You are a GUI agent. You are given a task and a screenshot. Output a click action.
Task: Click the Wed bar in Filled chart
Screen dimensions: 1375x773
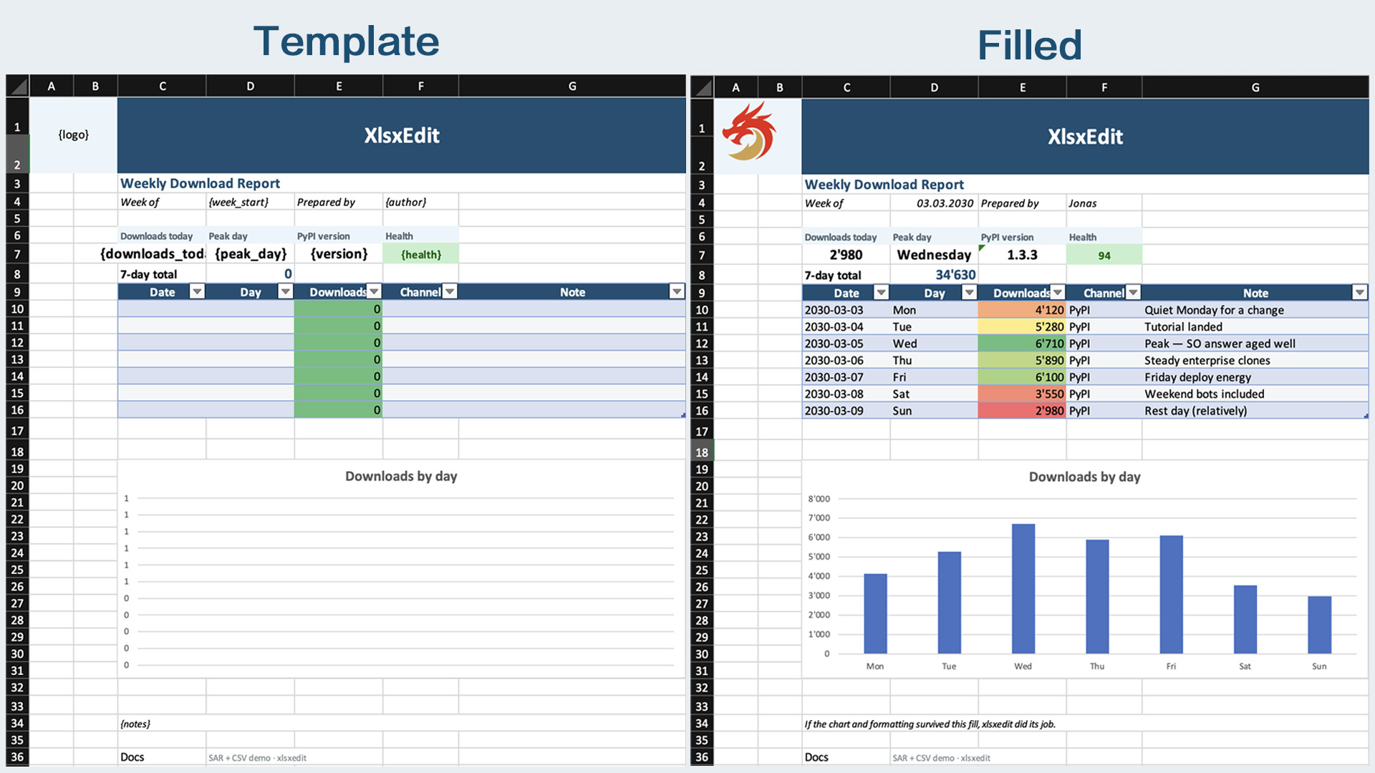point(1023,589)
